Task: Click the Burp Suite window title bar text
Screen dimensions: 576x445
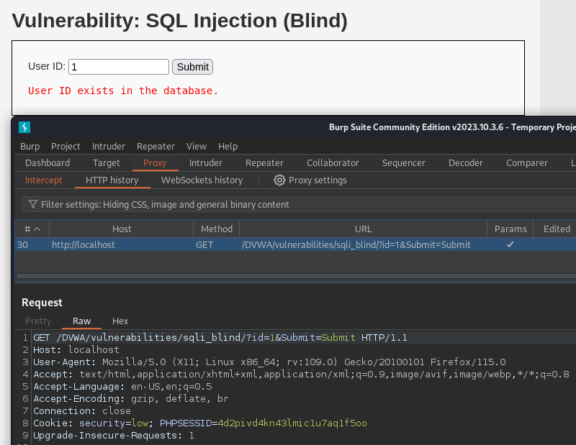Action: coord(452,127)
